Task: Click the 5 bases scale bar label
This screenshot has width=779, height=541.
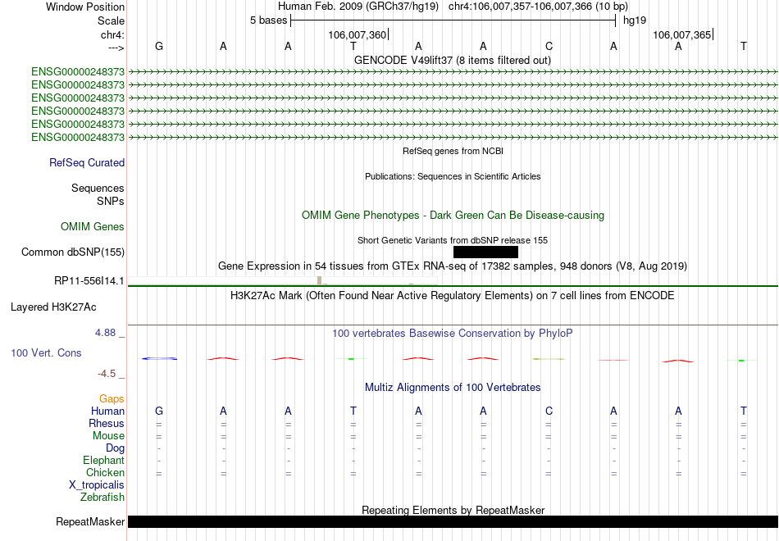Action: coord(268,20)
